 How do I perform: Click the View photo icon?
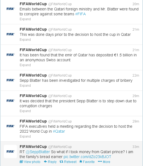(x=21, y=162)
